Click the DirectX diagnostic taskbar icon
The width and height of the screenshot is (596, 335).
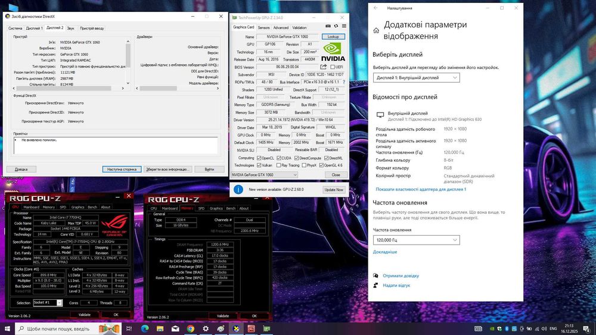click(x=236, y=328)
